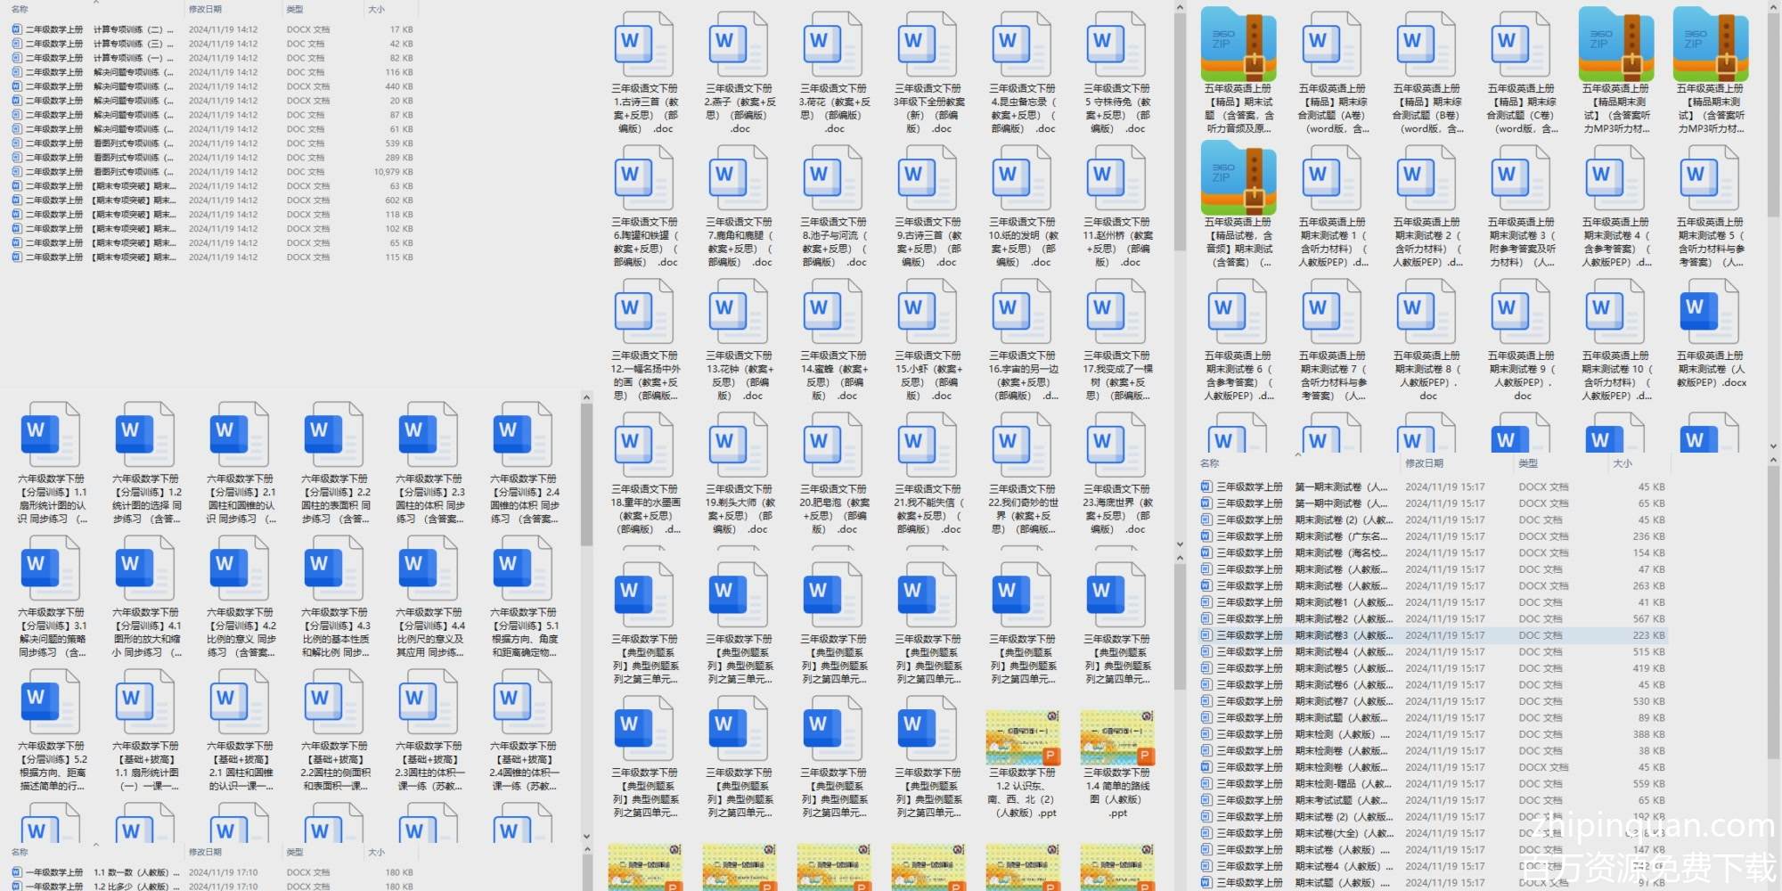Open 六年级数学下册 分层训练 5.2 Word icon
1782x891 pixels.
(51, 702)
